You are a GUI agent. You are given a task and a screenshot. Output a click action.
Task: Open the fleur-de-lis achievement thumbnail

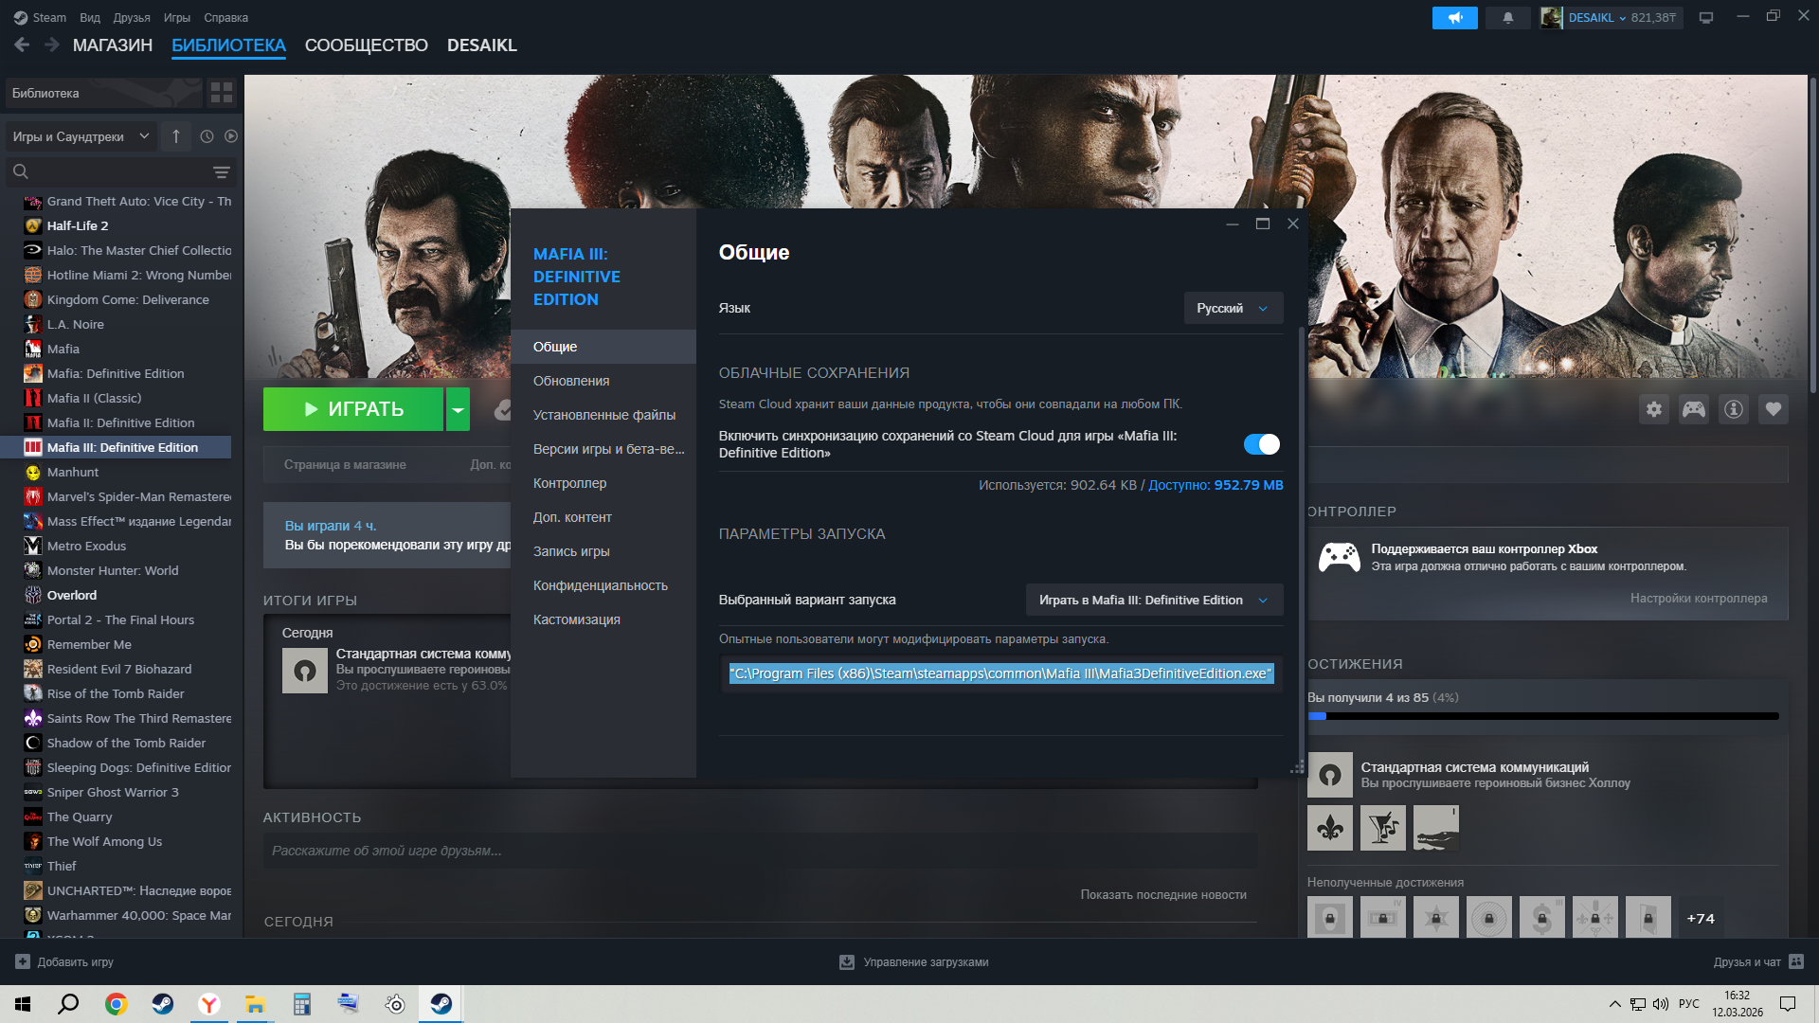1330,828
